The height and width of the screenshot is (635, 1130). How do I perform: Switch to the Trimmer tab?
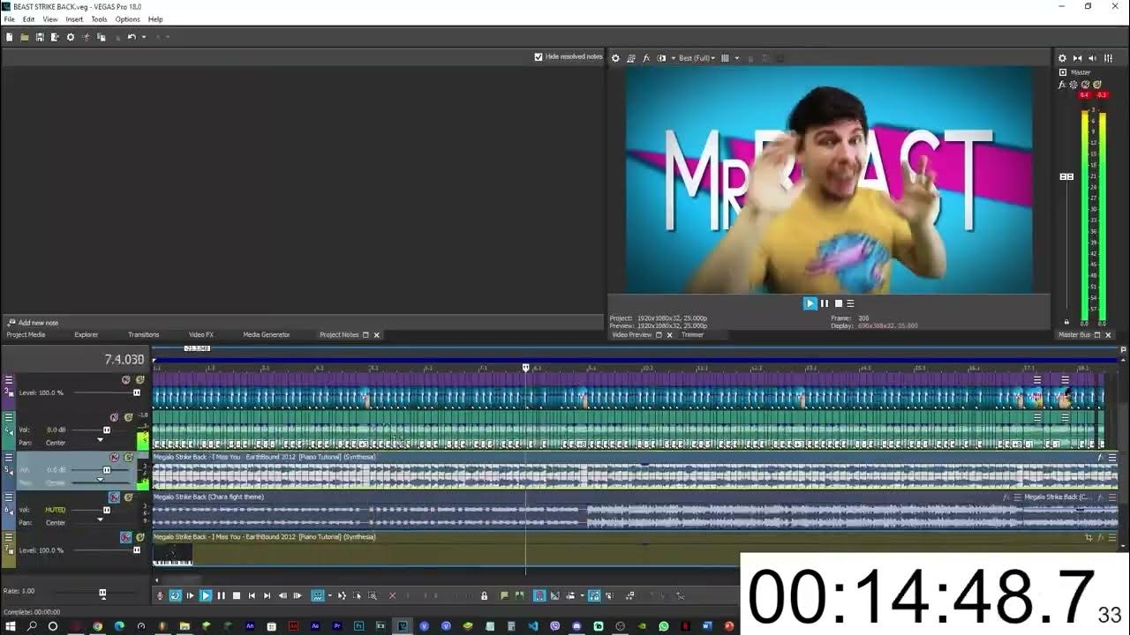[692, 335]
